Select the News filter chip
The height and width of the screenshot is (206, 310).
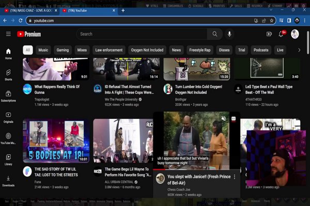point(176,50)
